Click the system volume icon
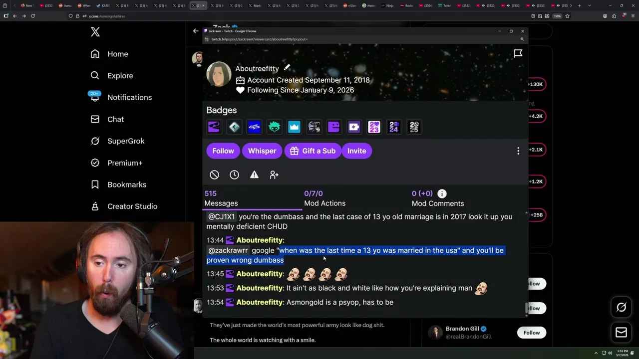The image size is (639, 359). point(610,353)
